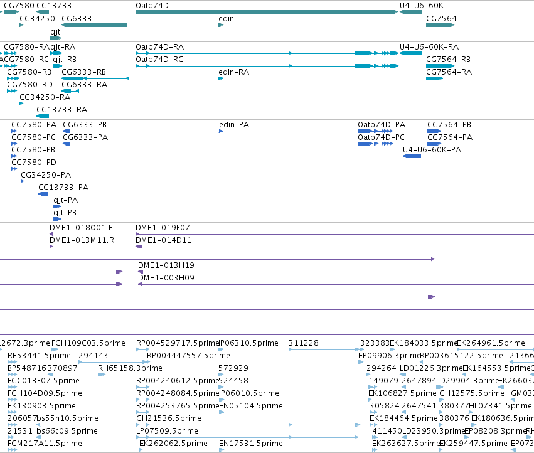Click EST EN05104.5prime
Screen dimensions: 534x453
[x=222, y=412]
